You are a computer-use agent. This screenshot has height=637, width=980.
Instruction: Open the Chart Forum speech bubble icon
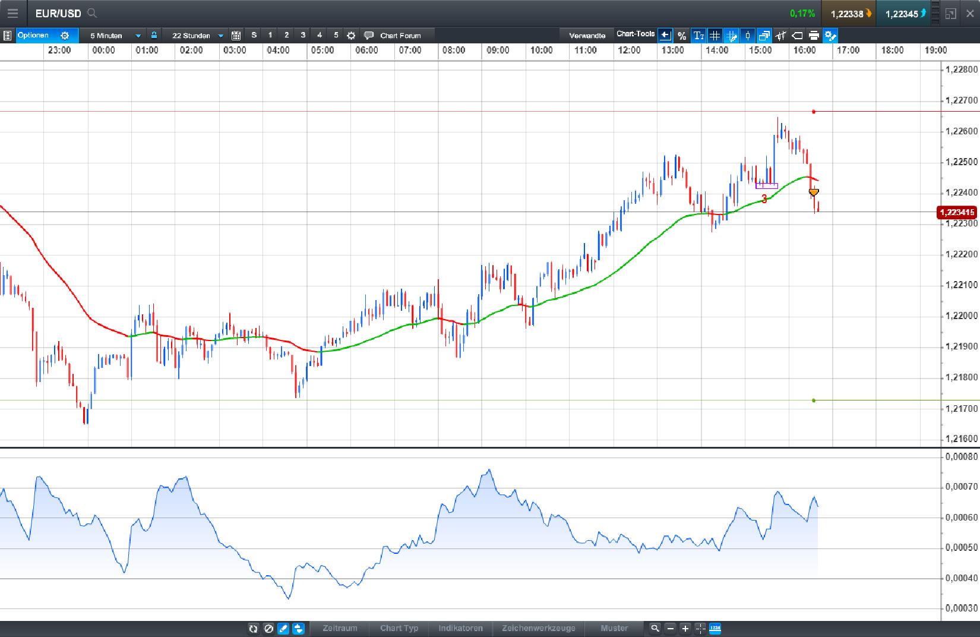click(x=368, y=35)
